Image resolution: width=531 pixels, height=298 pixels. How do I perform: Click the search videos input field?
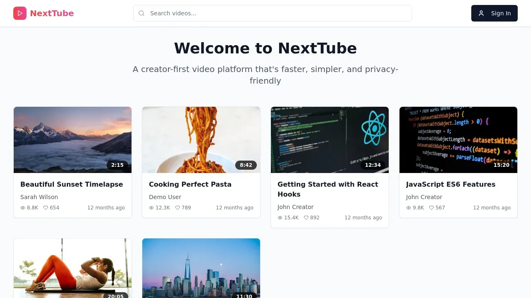click(272, 13)
